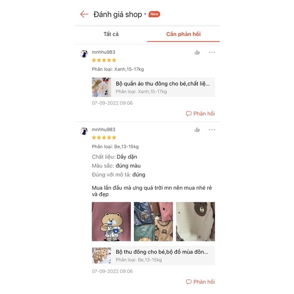294x294 pixels.
Task: Click the New badge in header
Action: (154, 14)
